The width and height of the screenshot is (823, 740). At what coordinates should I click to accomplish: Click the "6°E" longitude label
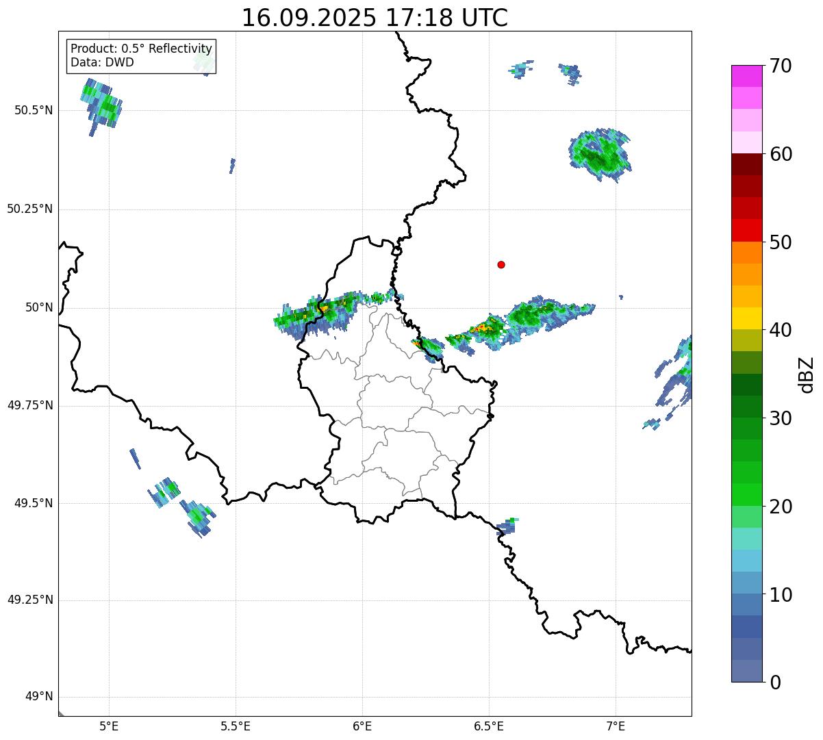click(362, 726)
